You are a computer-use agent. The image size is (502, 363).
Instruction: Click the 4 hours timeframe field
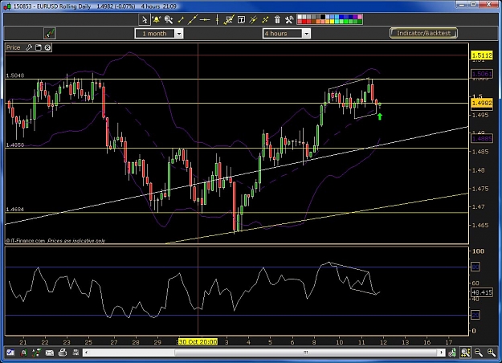coord(283,33)
